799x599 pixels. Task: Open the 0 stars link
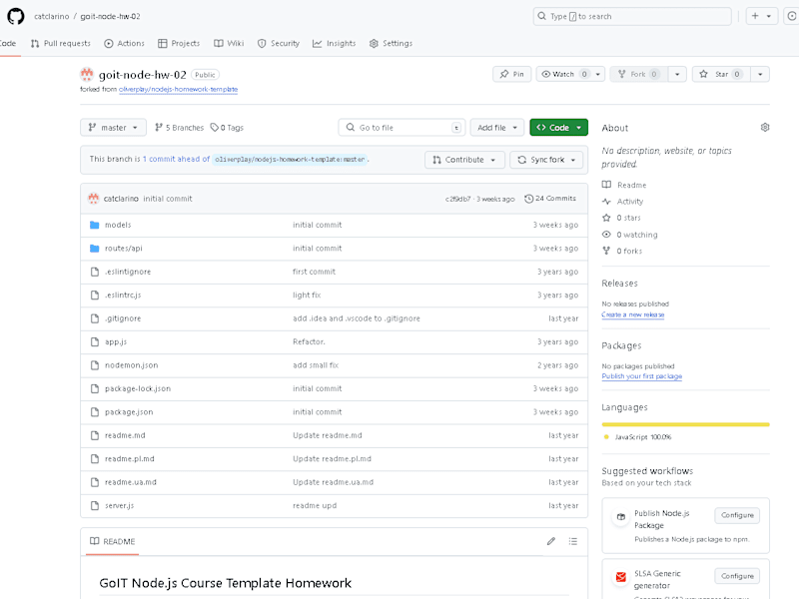click(x=621, y=218)
